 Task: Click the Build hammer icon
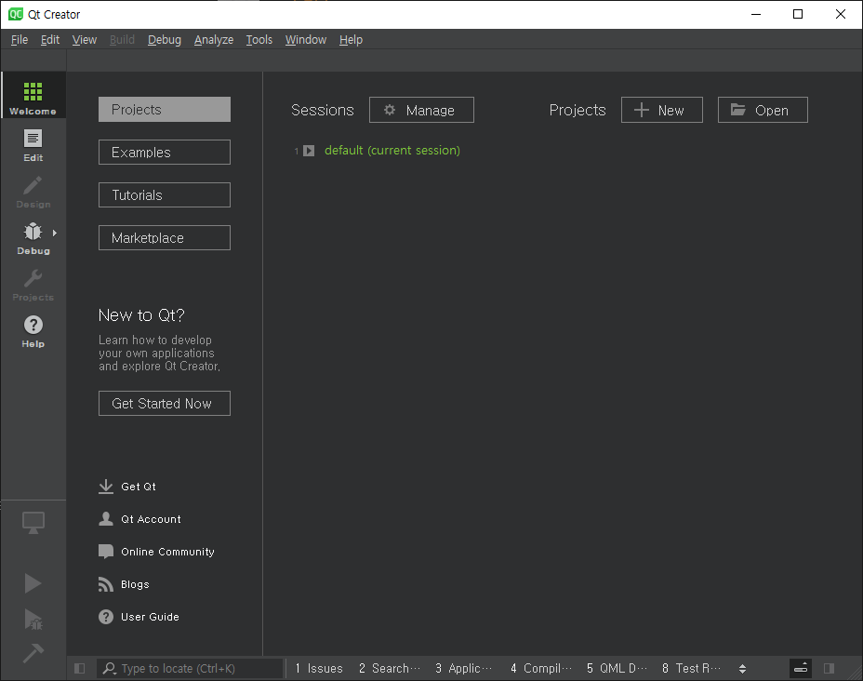[x=33, y=653]
